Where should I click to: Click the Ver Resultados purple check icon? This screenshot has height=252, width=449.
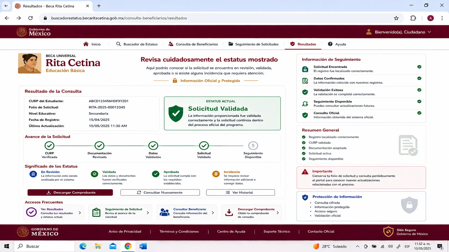[31, 212]
